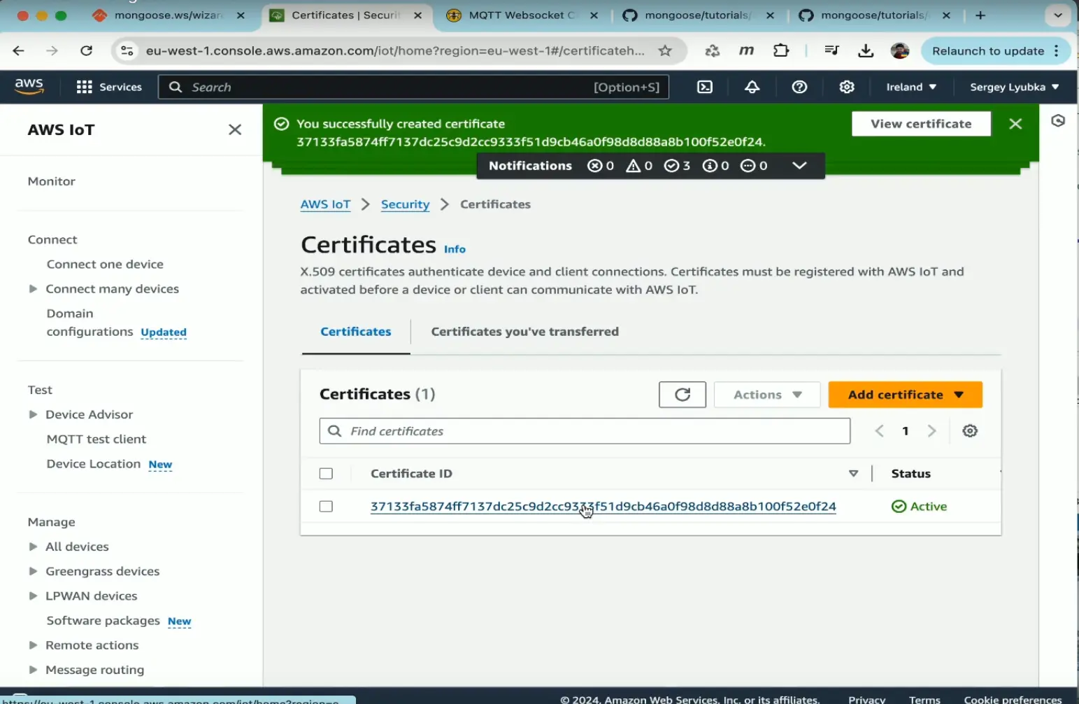Open Chrome profile avatar
This screenshot has width=1079, height=704.
pos(900,50)
